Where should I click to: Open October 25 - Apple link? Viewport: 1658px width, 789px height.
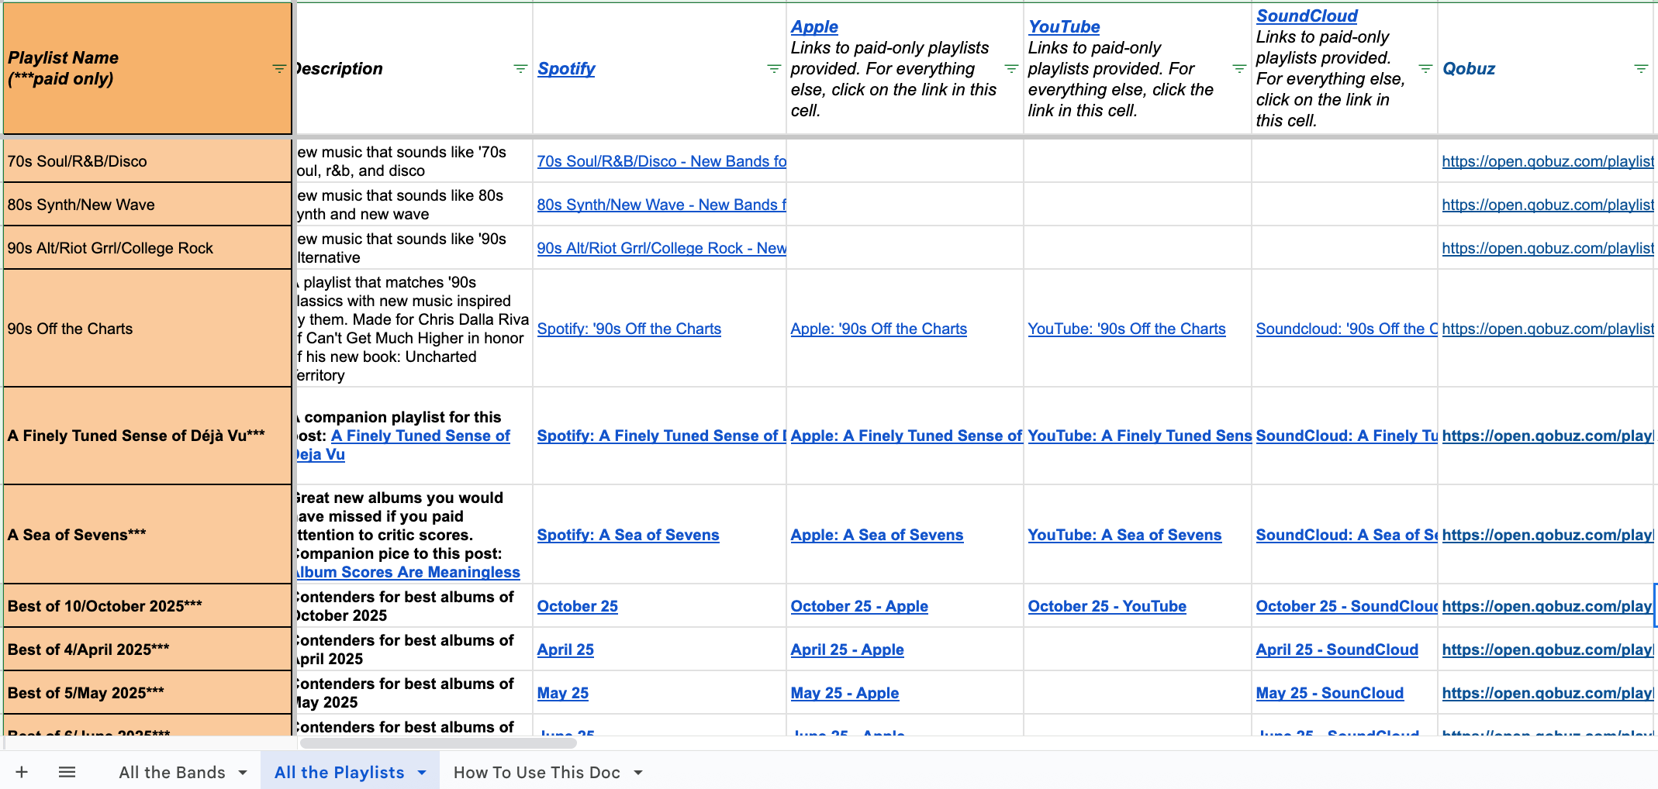click(859, 606)
